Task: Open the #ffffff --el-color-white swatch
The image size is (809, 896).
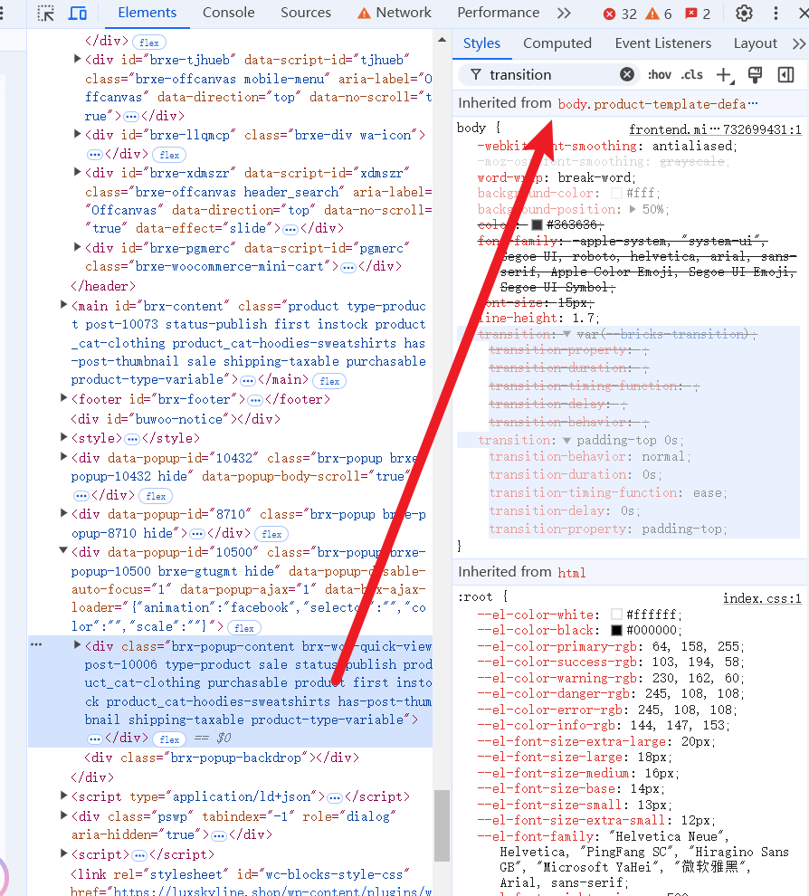Action: click(x=616, y=615)
